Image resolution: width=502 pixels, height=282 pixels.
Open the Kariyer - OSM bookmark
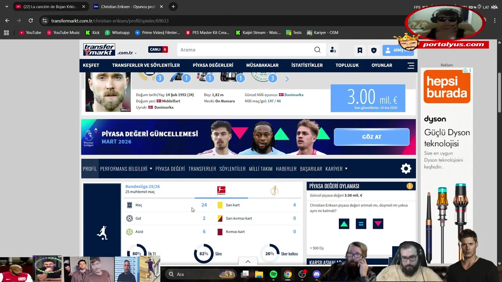pos(322,33)
